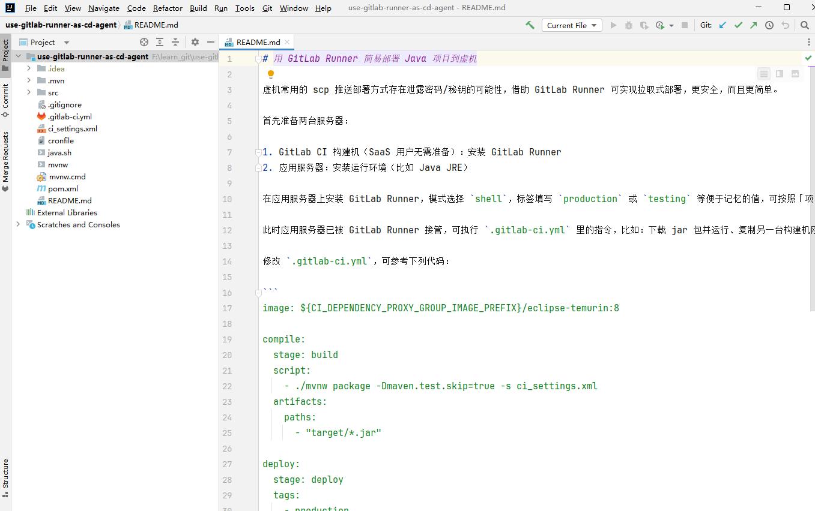815x511 pixels.
Task: Click the Git Commit checkmark icon
Action: tap(738, 25)
